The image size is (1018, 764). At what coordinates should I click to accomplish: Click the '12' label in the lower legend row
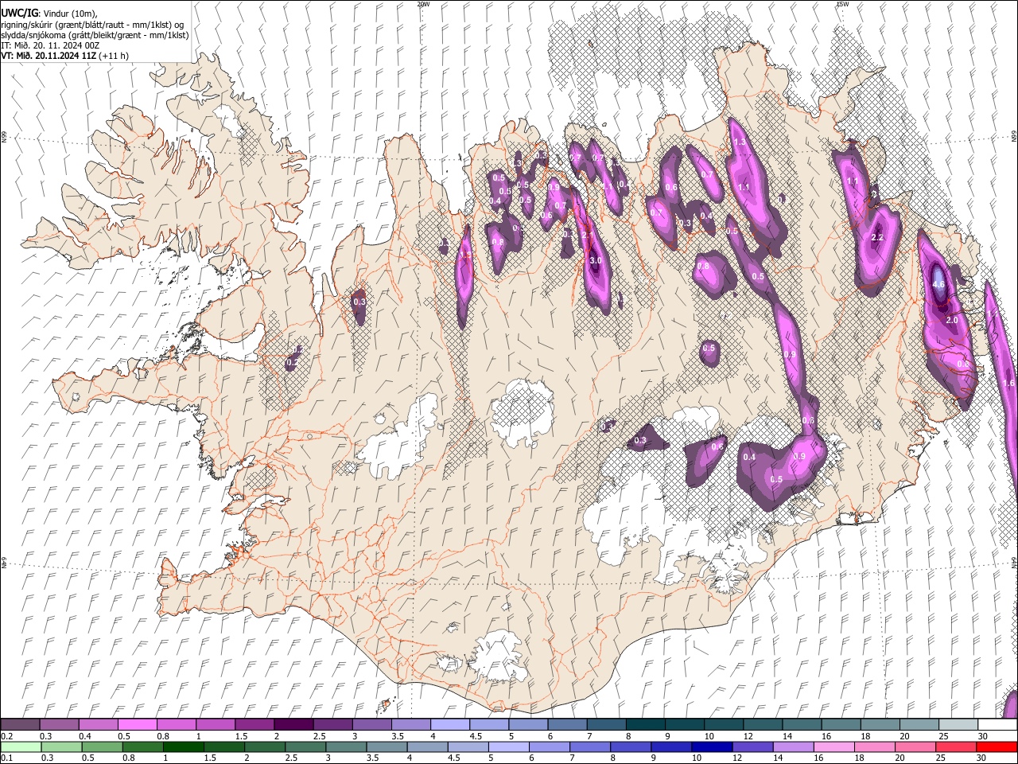point(737,758)
